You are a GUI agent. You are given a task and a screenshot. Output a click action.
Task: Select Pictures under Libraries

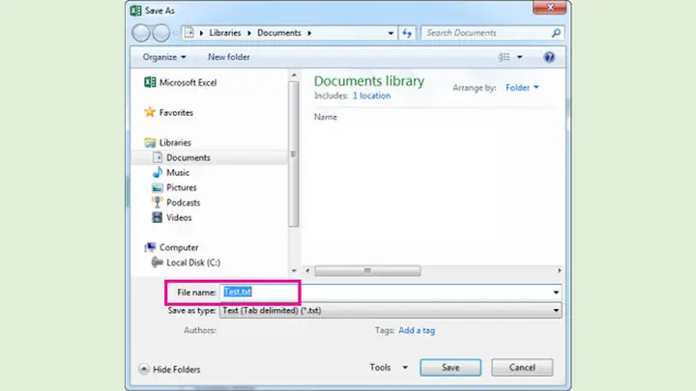coord(181,188)
